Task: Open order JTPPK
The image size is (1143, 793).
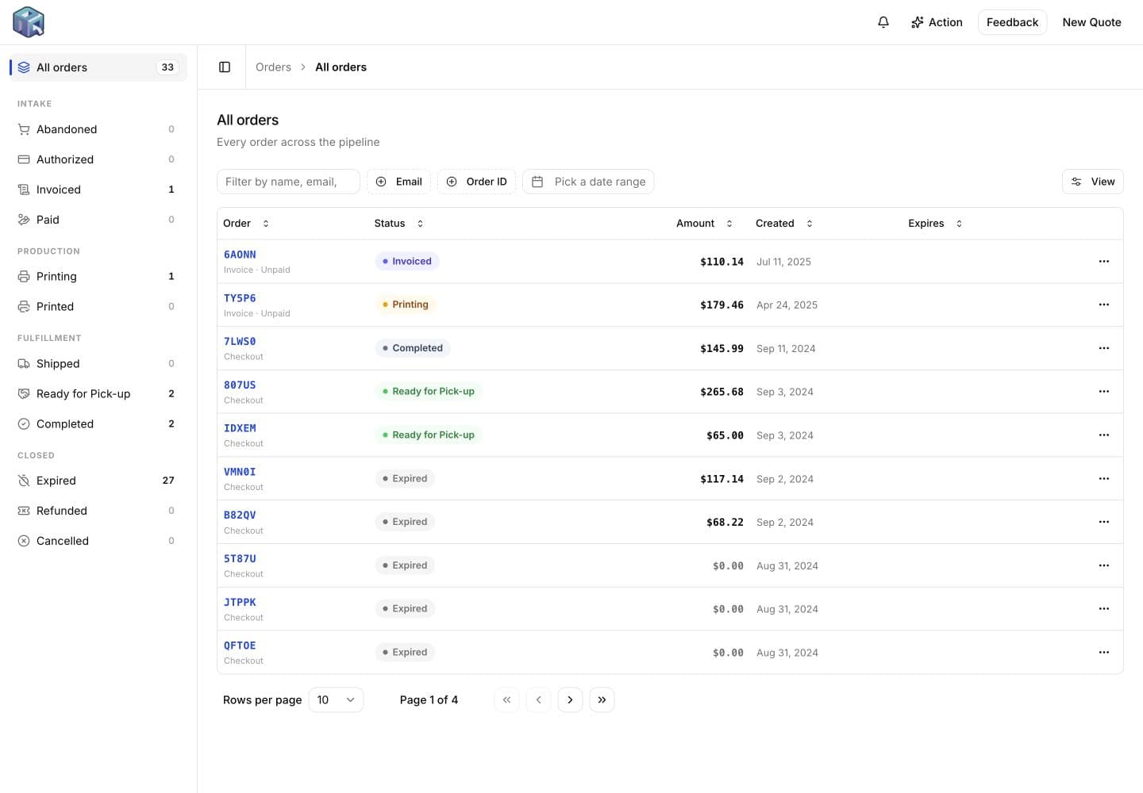Action: point(240,603)
